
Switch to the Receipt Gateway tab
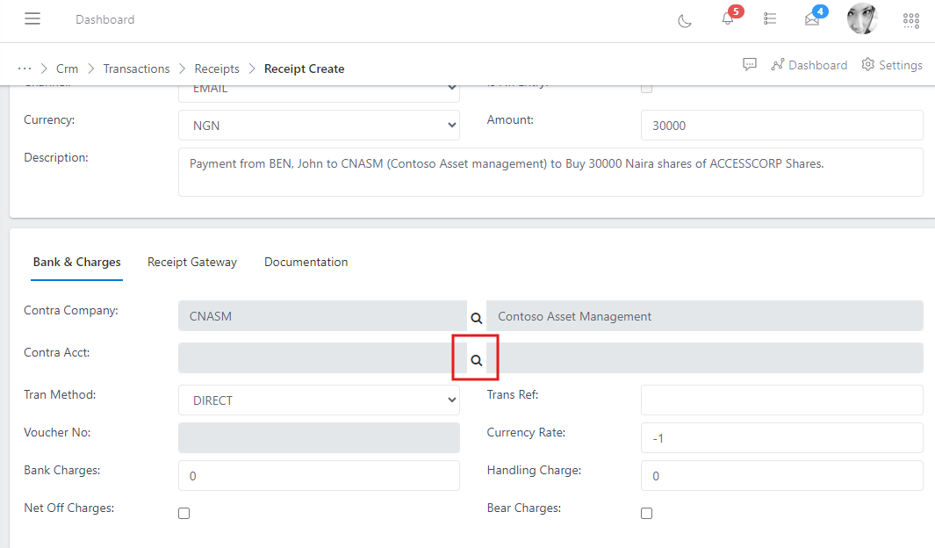click(191, 262)
